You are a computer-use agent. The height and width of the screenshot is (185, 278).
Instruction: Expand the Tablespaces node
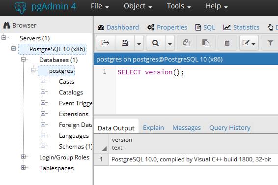coord(24,167)
